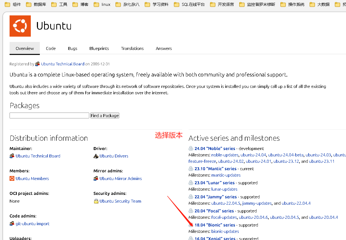Open the 博客 bookmark folder

(x=80, y=5)
